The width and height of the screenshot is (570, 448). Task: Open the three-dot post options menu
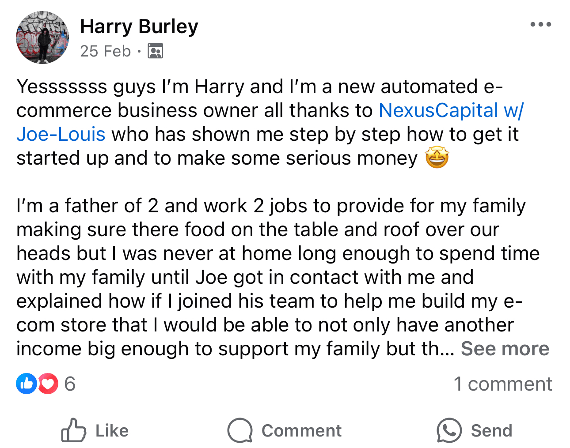click(x=540, y=24)
